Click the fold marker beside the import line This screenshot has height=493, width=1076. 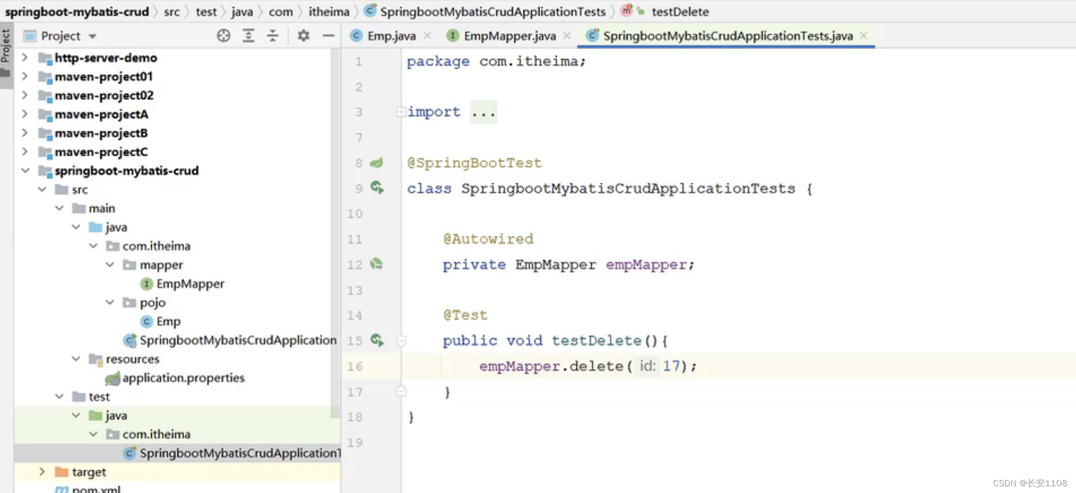point(400,112)
